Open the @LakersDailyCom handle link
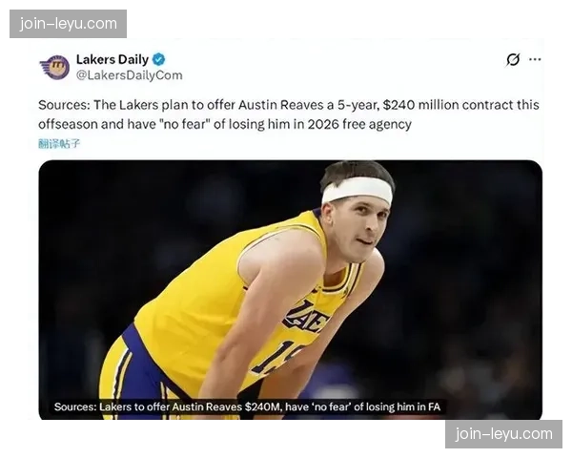The height and width of the screenshot is (458, 572). tap(129, 75)
